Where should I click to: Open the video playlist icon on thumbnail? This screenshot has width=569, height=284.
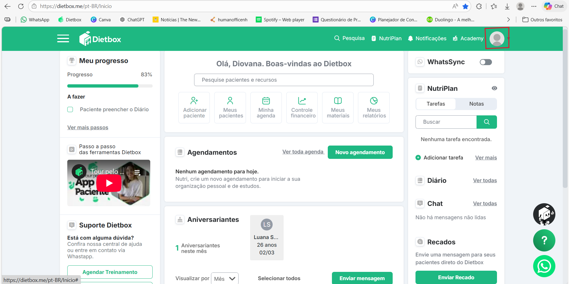(137, 172)
